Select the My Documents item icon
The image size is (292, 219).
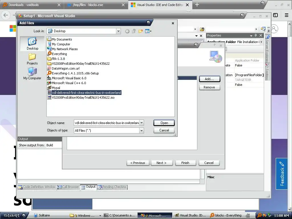pos(49,39)
